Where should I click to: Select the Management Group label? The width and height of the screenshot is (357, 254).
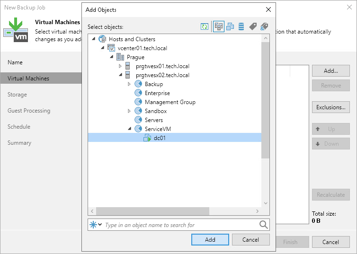(x=170, y=102)
